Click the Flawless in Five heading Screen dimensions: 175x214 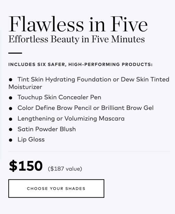click(78, 24)
